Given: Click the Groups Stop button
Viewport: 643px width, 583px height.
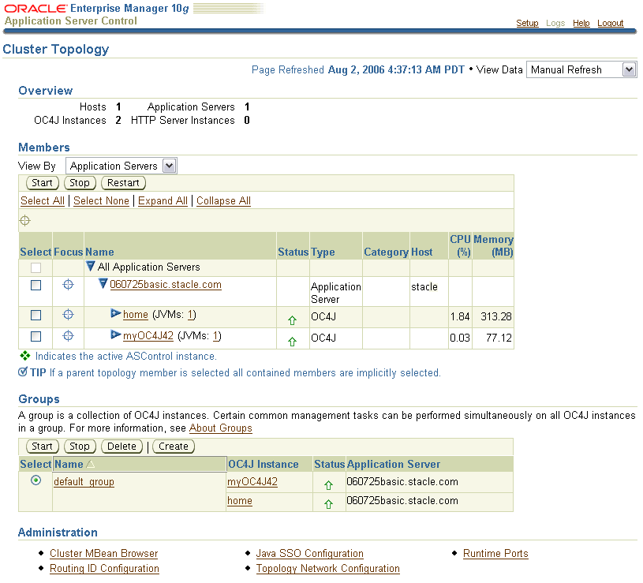Looking at the screenshot, I should coord(80,447).
